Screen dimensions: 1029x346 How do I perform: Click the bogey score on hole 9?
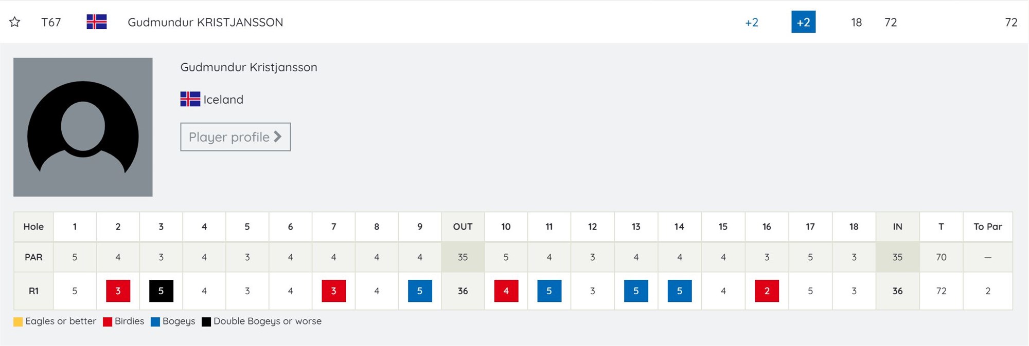(x=420, y=291)
